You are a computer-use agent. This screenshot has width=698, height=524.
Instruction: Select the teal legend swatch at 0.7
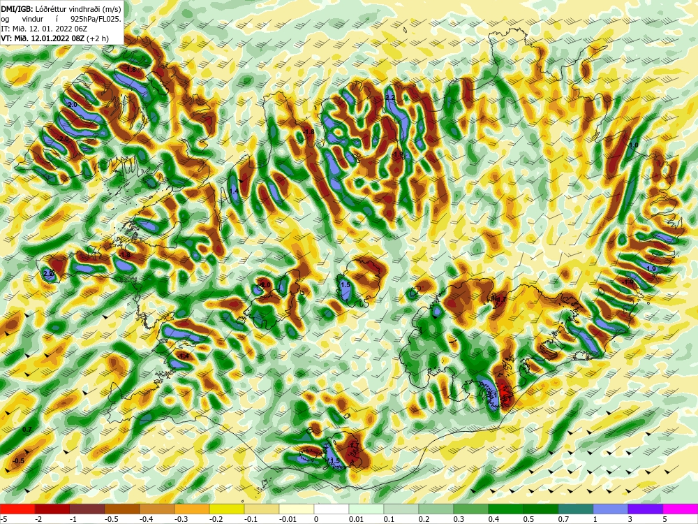point(576,509)
